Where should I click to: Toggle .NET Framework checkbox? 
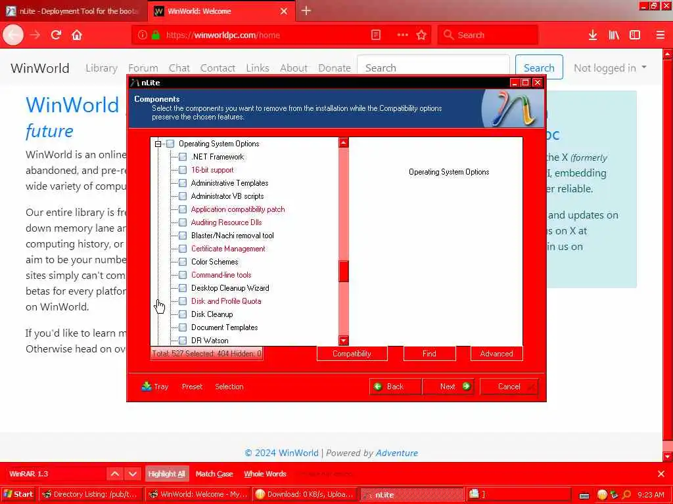point(183,157)
